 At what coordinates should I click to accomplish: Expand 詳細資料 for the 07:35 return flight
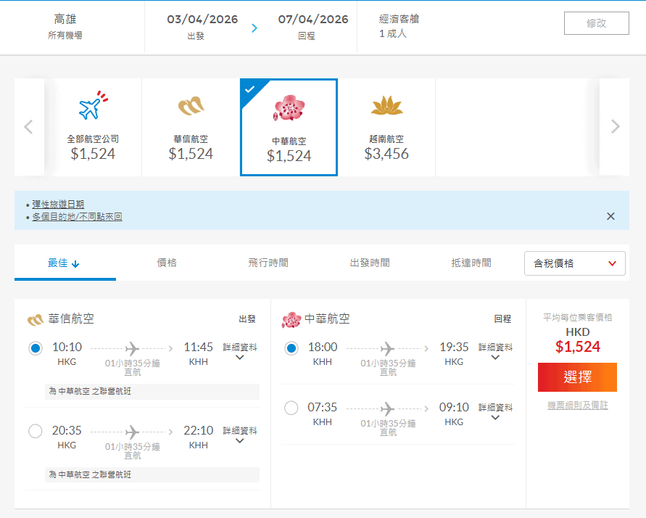[x=495, y=412]
